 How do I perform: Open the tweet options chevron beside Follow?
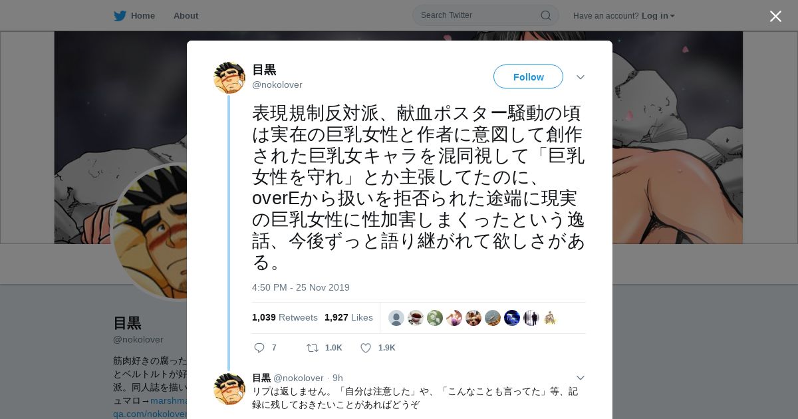(581, 77)
